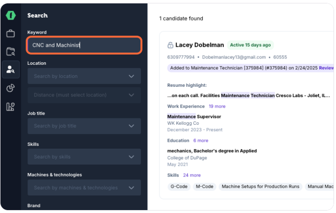
Task: Click the Manual Mac skill tag
Action: point(319,187)
